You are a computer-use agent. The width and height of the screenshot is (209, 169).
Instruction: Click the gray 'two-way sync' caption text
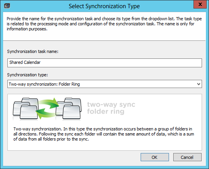pos(111,104)
